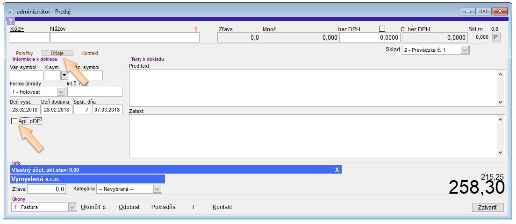Click the purple help question mark icon
This screenshot has height=224, width=516.
tap(11, 21)
